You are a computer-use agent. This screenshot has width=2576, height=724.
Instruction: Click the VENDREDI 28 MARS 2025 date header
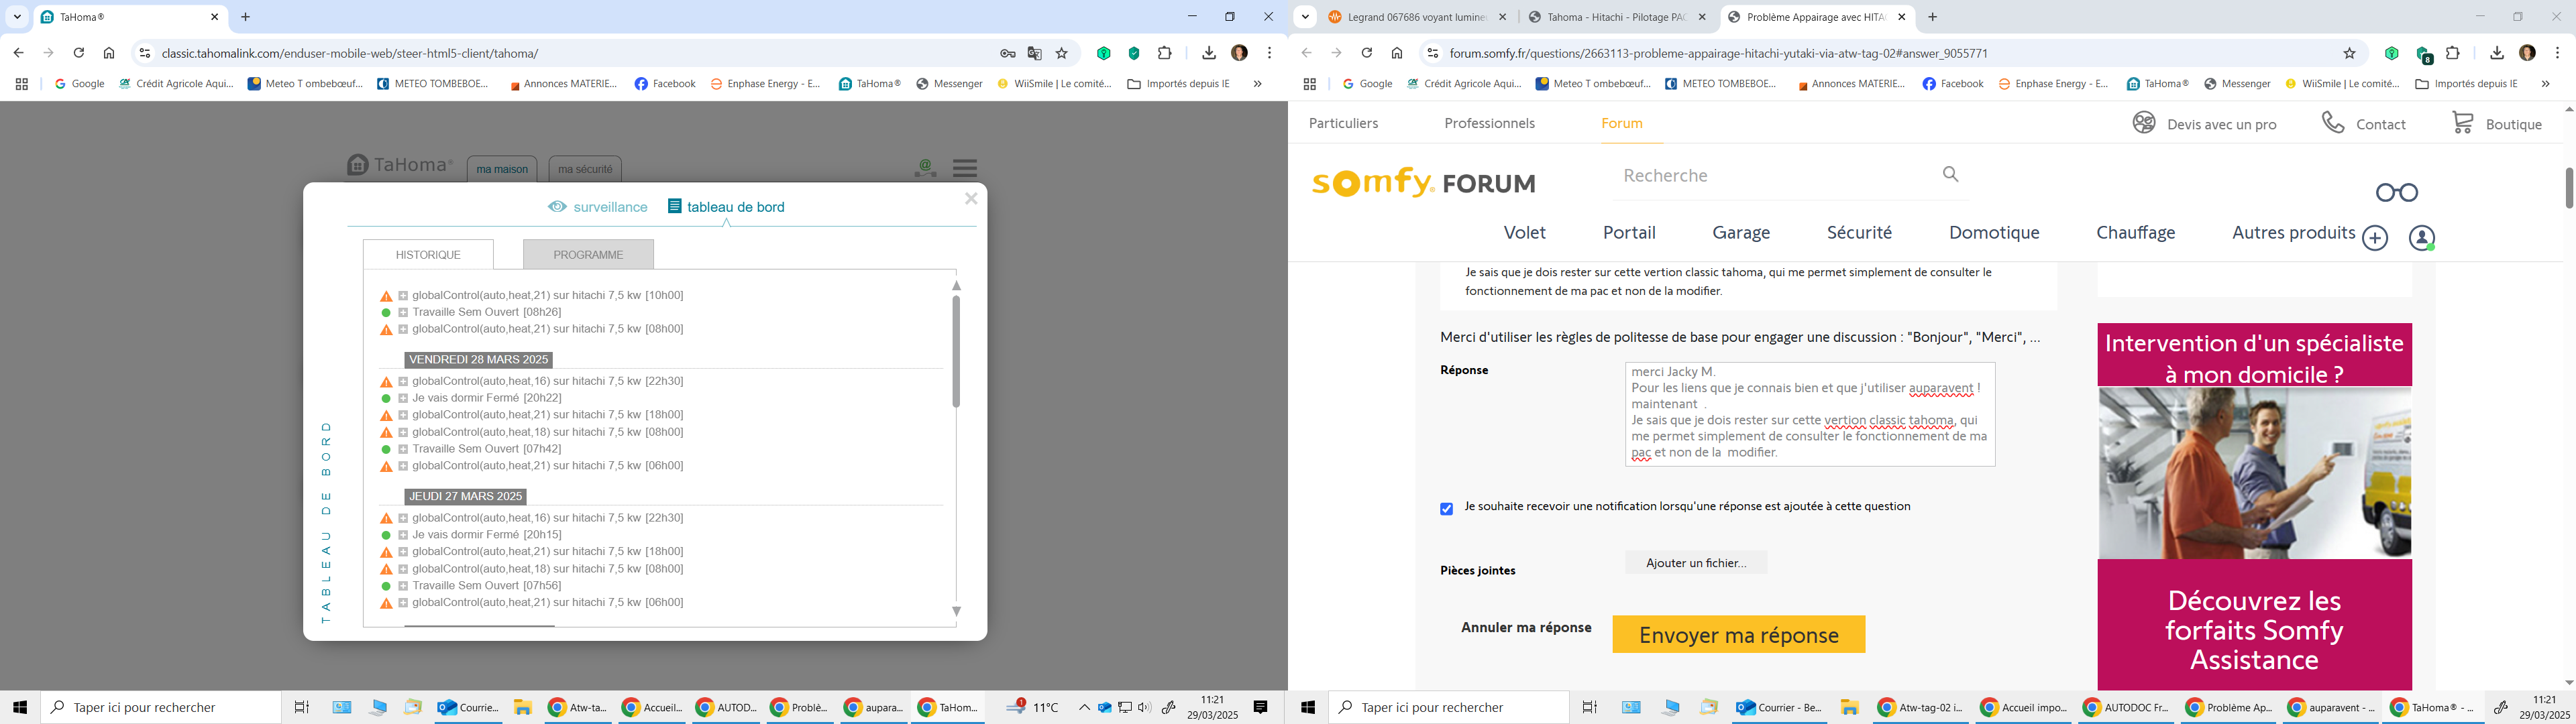click(x=479, y=360)
